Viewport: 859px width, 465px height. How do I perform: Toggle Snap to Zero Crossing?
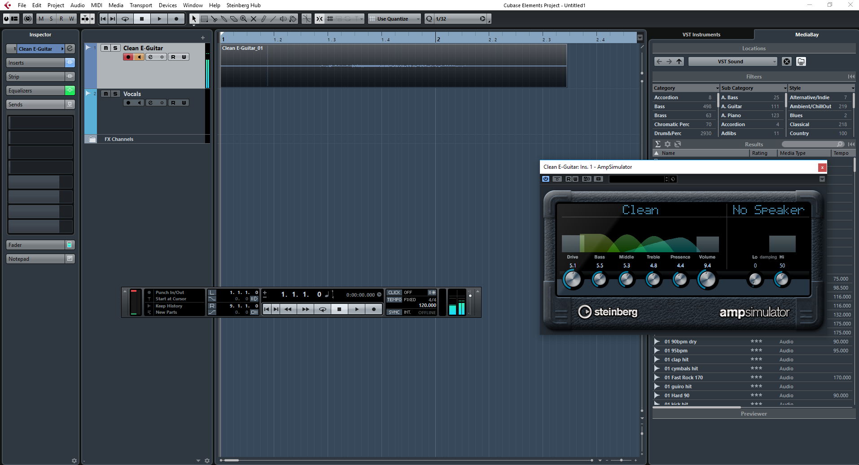307,19
